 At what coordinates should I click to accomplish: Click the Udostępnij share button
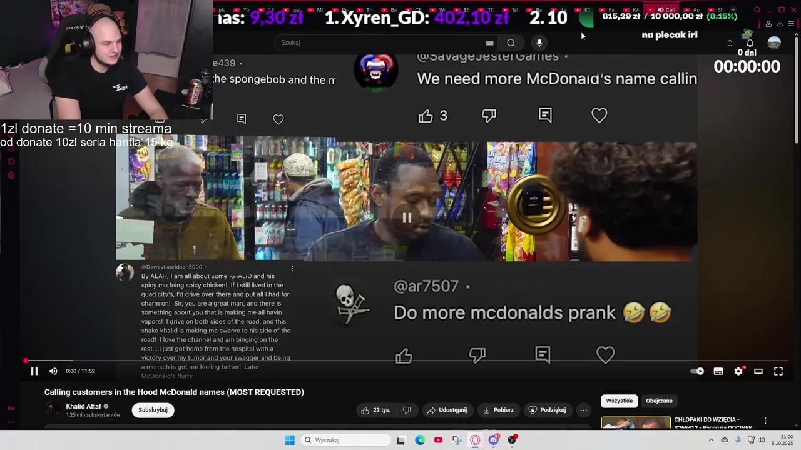click(447, 410)
